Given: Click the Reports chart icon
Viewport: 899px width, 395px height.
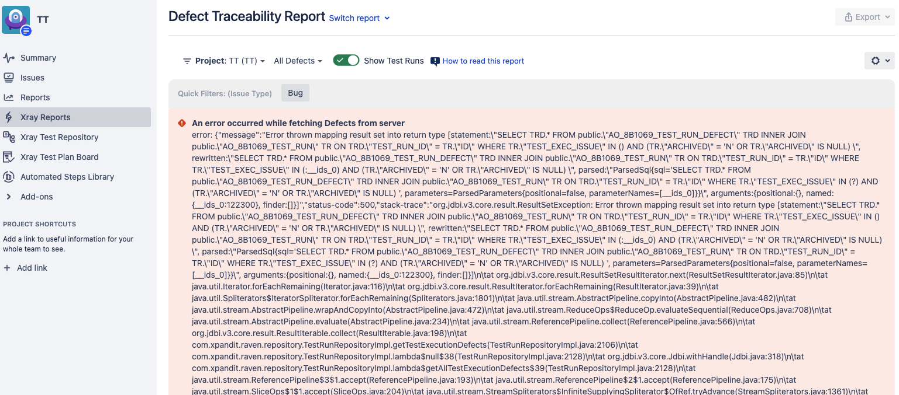Looking at the screenshot, I should pos(9,97).
